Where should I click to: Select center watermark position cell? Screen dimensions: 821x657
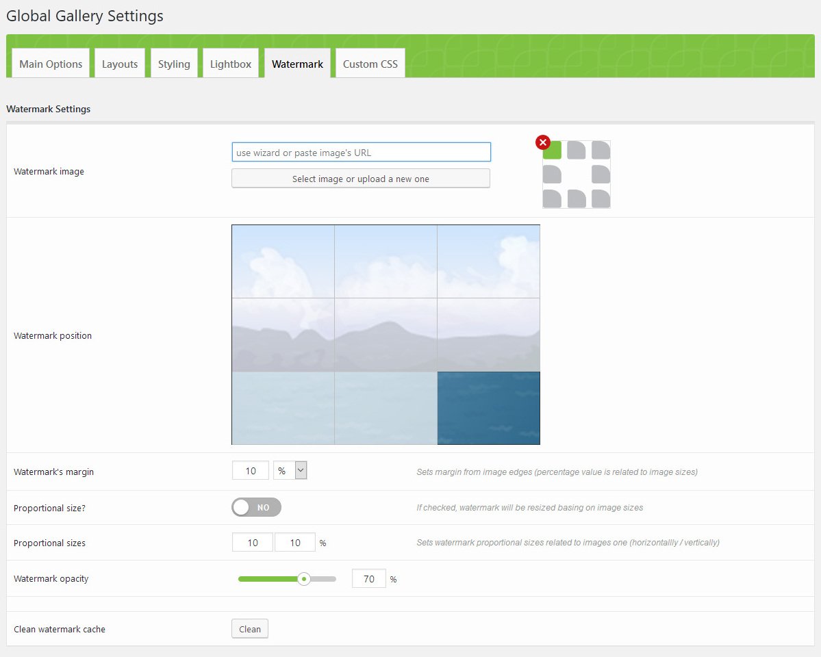point(386,335)
